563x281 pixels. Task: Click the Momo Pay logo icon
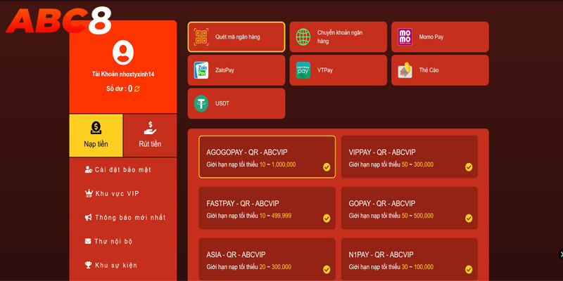pos(405,37)
